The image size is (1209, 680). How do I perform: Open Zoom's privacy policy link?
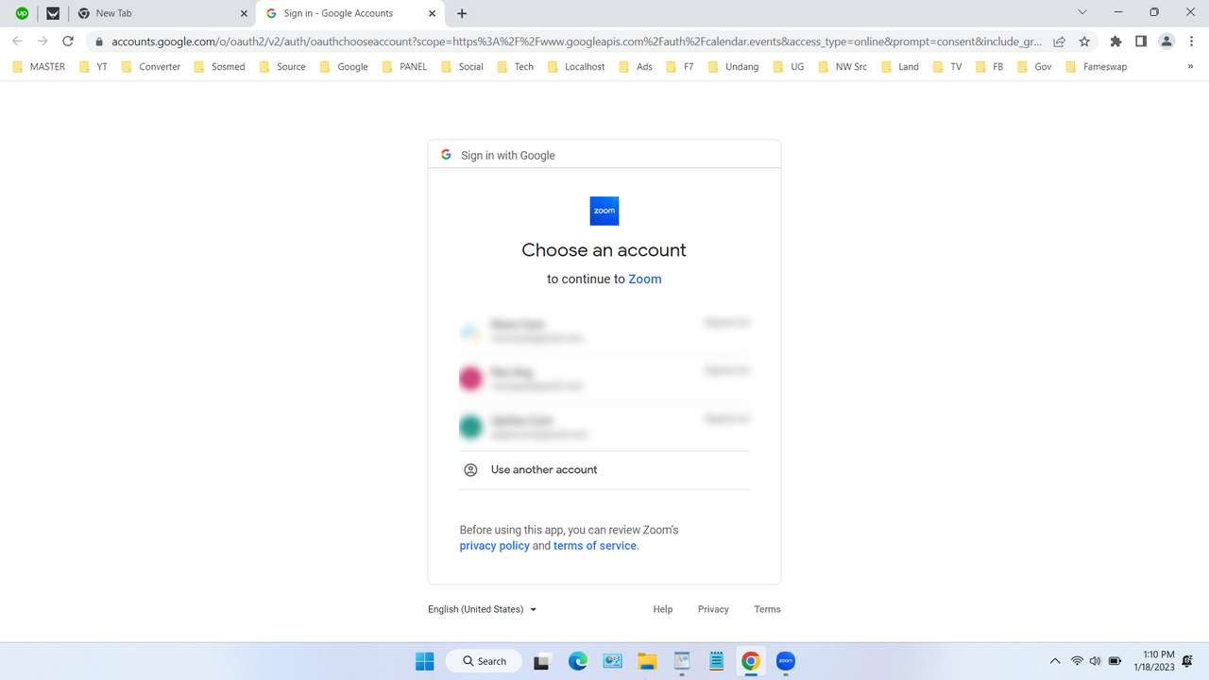pyautogui.click(x=494, y=546)
